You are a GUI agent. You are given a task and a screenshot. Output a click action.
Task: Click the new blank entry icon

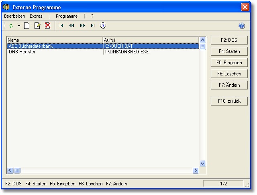(27, 26)
